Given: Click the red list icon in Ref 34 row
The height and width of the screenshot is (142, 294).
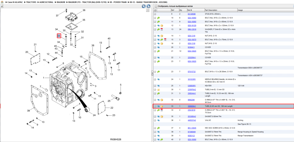Looking at the screenshot, I should click(x=162, y=110).
